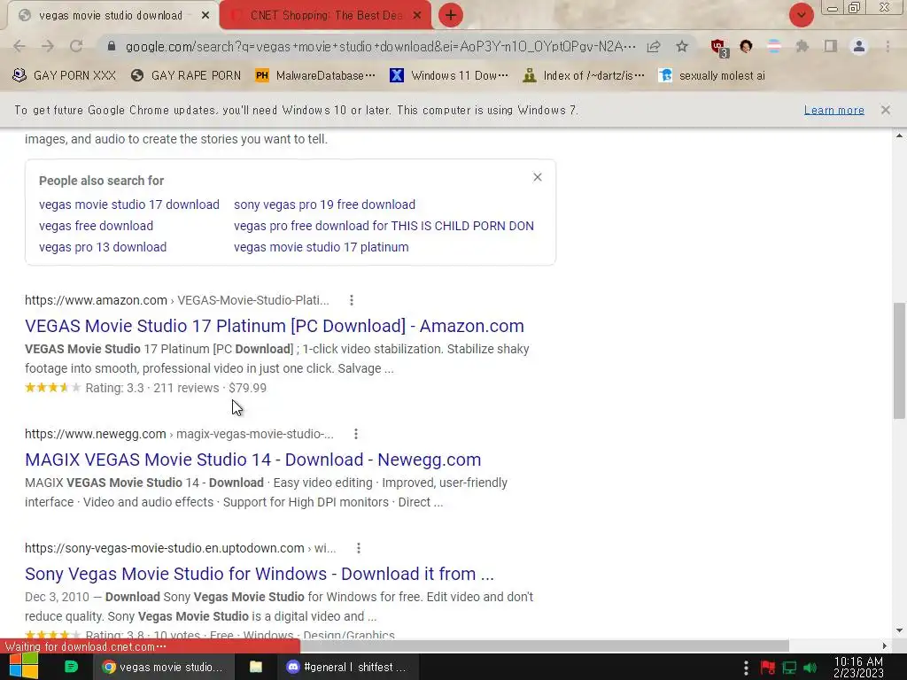The image size is (907, 680).
Task: Toggle the Chrome side panel
Action: pyautogui.click(x=831, y=46)
